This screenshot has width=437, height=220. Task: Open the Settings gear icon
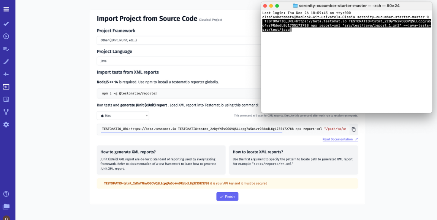click(x=6, y=124)
